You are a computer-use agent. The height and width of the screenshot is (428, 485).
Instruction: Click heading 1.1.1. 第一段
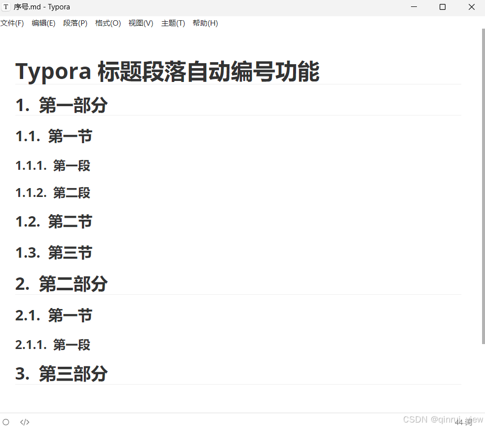[x=53, y=165]
